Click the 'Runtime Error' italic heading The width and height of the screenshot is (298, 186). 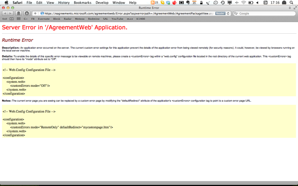(17, 40)
